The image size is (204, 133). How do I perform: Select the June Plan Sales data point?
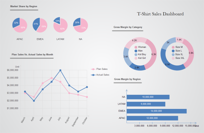(x=51, y=78)
